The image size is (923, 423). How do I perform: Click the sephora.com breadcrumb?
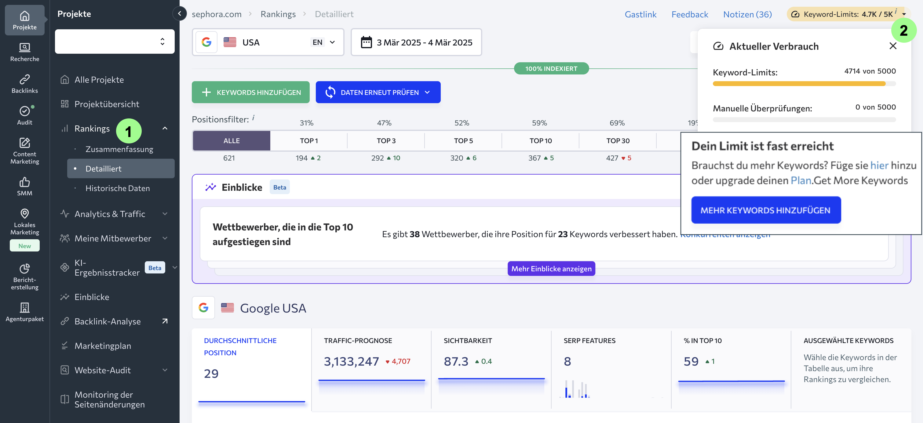217,14
